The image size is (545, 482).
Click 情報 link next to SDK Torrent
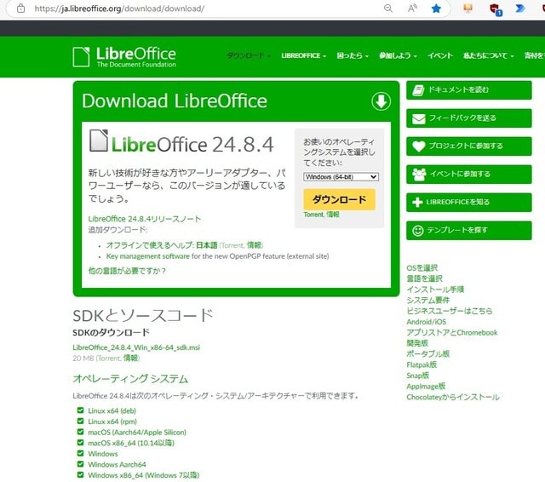pos(130,359)
